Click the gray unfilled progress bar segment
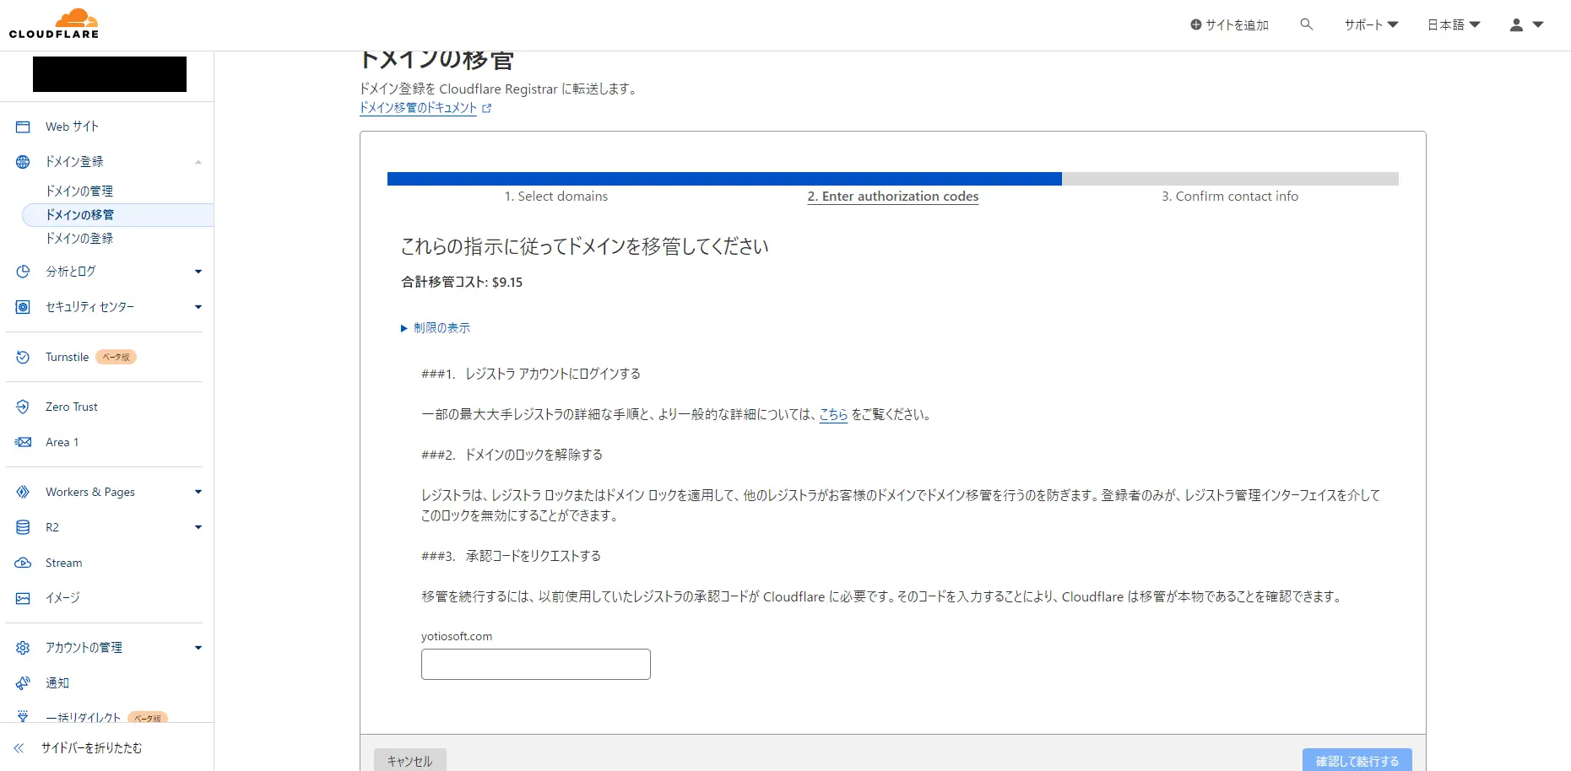 (x=1230, y=179)
